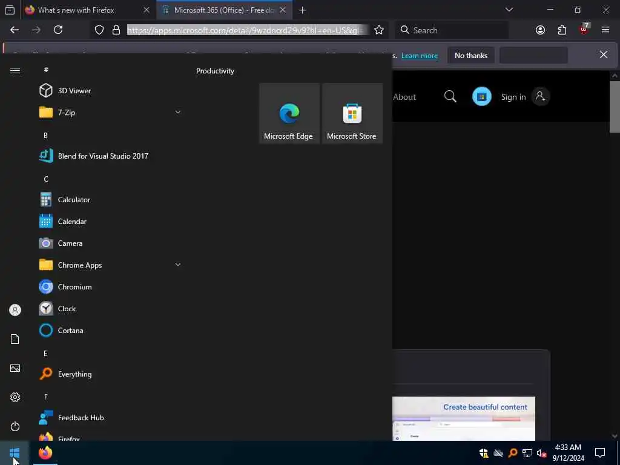Image resolution: width=620 pixels, height=465 pixels.
Task: Click the C letter group header
Action: (x=46, y=179)
